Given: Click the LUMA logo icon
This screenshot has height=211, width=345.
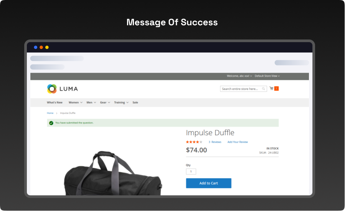Looking at the screenshot, I should tap(52, 89).
